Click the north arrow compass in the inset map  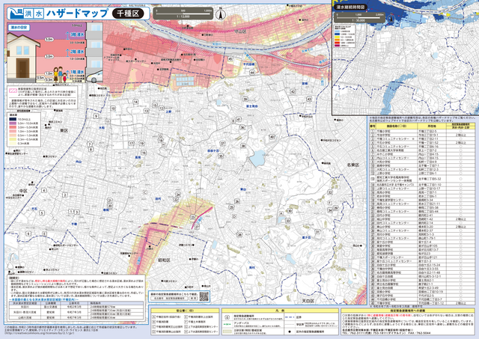click(391, 19)
